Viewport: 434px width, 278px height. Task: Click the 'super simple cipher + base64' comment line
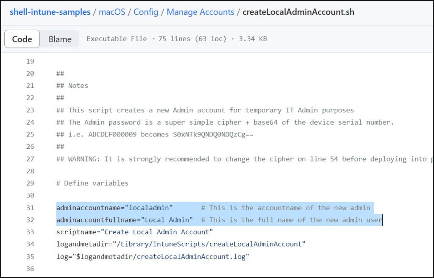(225, 122)
